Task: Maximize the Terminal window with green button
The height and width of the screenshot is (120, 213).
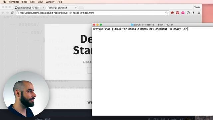Action: (x=101, y=25)
